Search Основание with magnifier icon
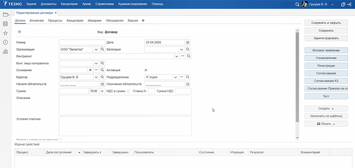This screenshot has width=355, height=168. tap(102, 70)
